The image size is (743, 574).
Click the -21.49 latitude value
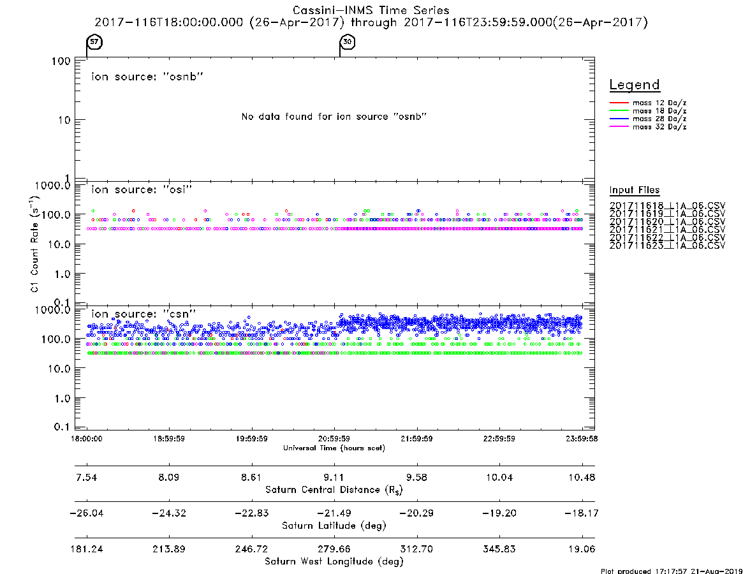[x=334, y=513]
